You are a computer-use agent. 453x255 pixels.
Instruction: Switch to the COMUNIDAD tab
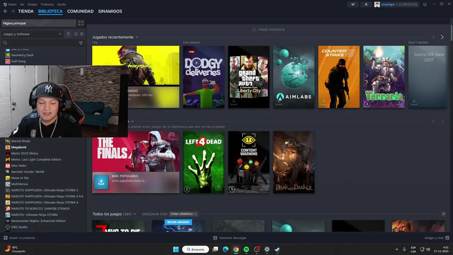[x=80, y=11]
